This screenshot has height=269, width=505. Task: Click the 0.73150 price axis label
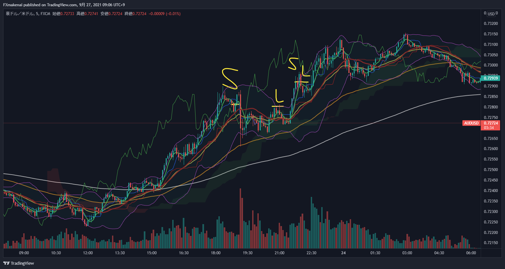(x=491, y=34)
